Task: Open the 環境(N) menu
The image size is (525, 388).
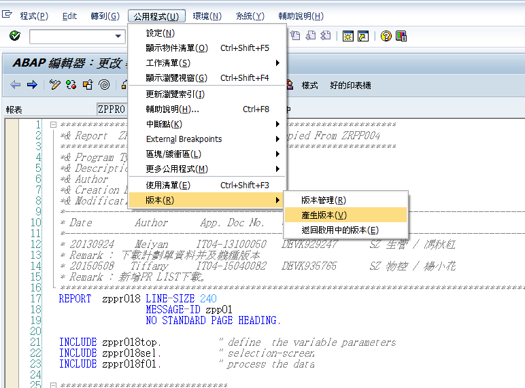Action: 207,16
